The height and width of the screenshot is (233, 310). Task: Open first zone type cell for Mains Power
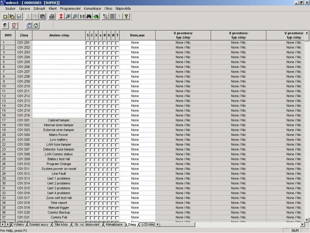click(x=183, y=135)
